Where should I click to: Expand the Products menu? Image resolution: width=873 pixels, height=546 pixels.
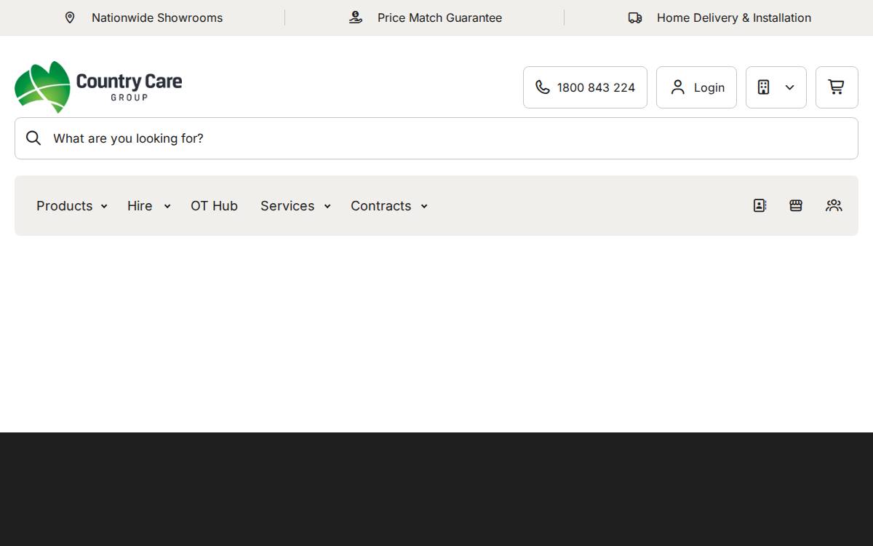point(72,206)
